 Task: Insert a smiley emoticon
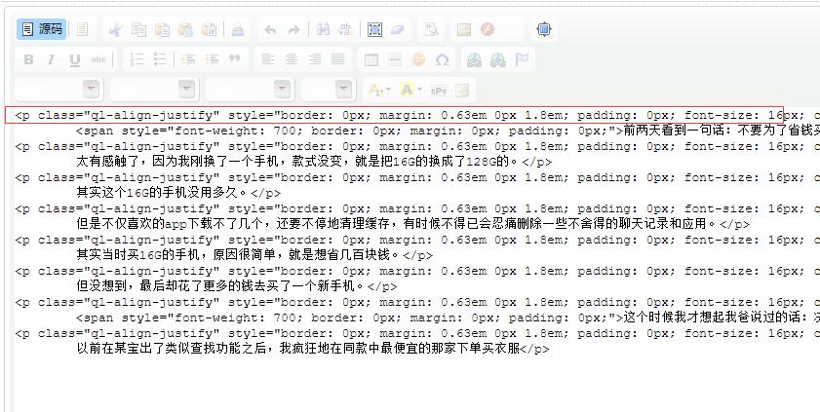tap(418, 59)
